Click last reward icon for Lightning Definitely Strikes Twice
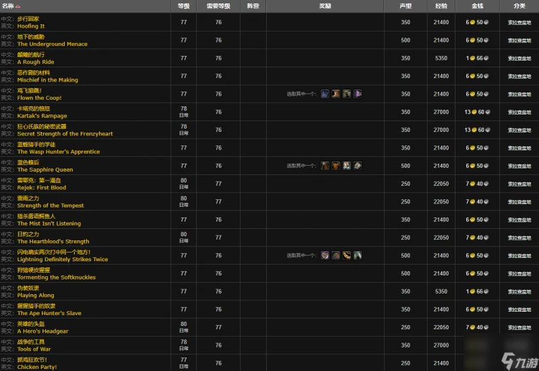539x371 pixels. (358, 255)
